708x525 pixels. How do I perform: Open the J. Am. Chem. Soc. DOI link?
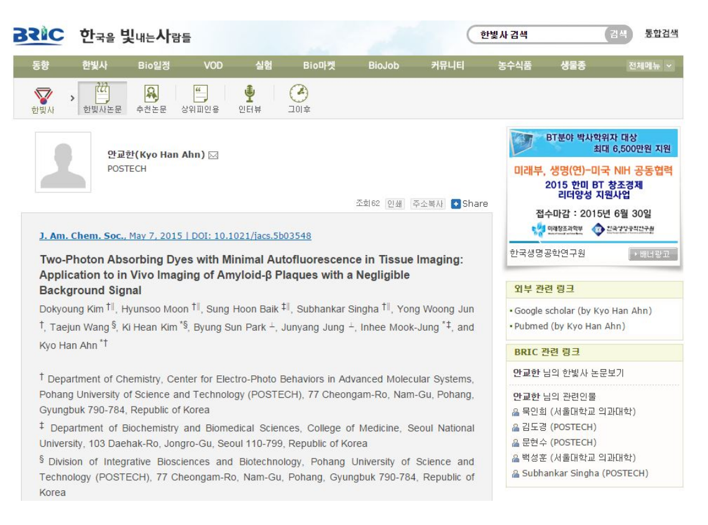click(x=175, y=236)
